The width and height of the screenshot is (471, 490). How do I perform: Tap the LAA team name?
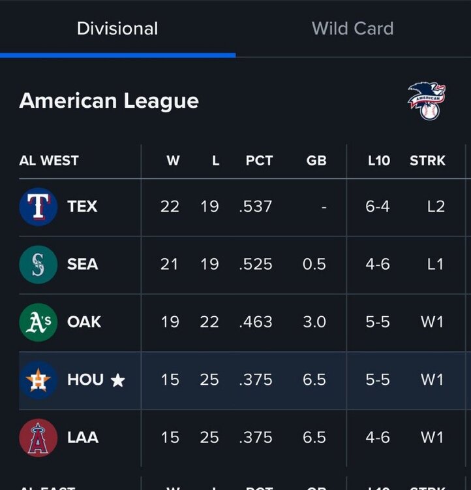point(83,437)
